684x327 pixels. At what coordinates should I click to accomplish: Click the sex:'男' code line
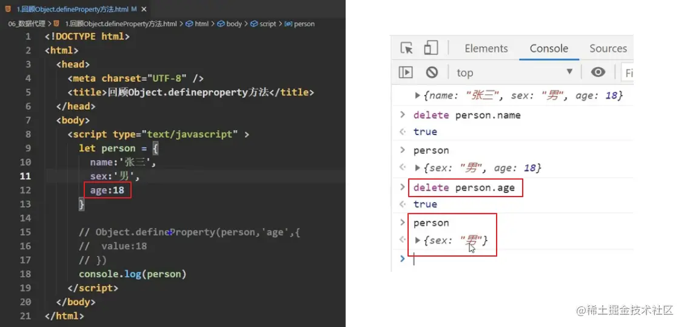click(114, 176)
